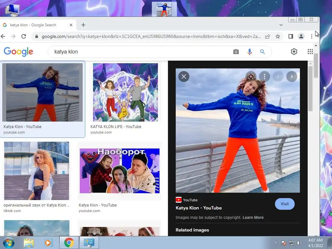This screenshot has width=332, height=249.
Task: Open the Learn More copyright link
Action: (x=253, y=218)
